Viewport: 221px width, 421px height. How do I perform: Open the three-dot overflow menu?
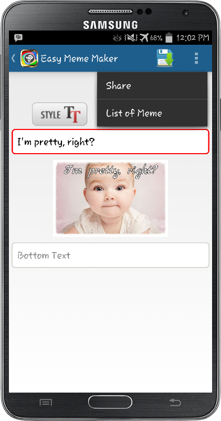pyautogui.click(x=196, y=58)
